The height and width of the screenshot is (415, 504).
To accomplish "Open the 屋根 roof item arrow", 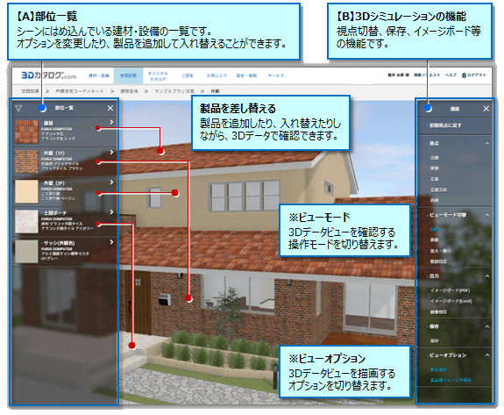I will [x=111, y=122].
